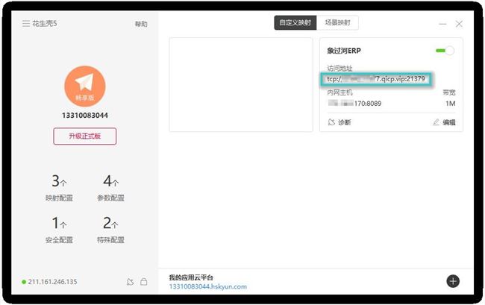Add a new mapping with plus button
Screen dimensions: 485x305
pyautogui.click(x=453, y=281)
